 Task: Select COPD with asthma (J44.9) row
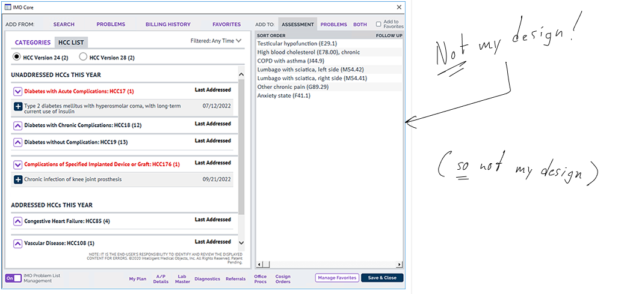coord(329,61)
